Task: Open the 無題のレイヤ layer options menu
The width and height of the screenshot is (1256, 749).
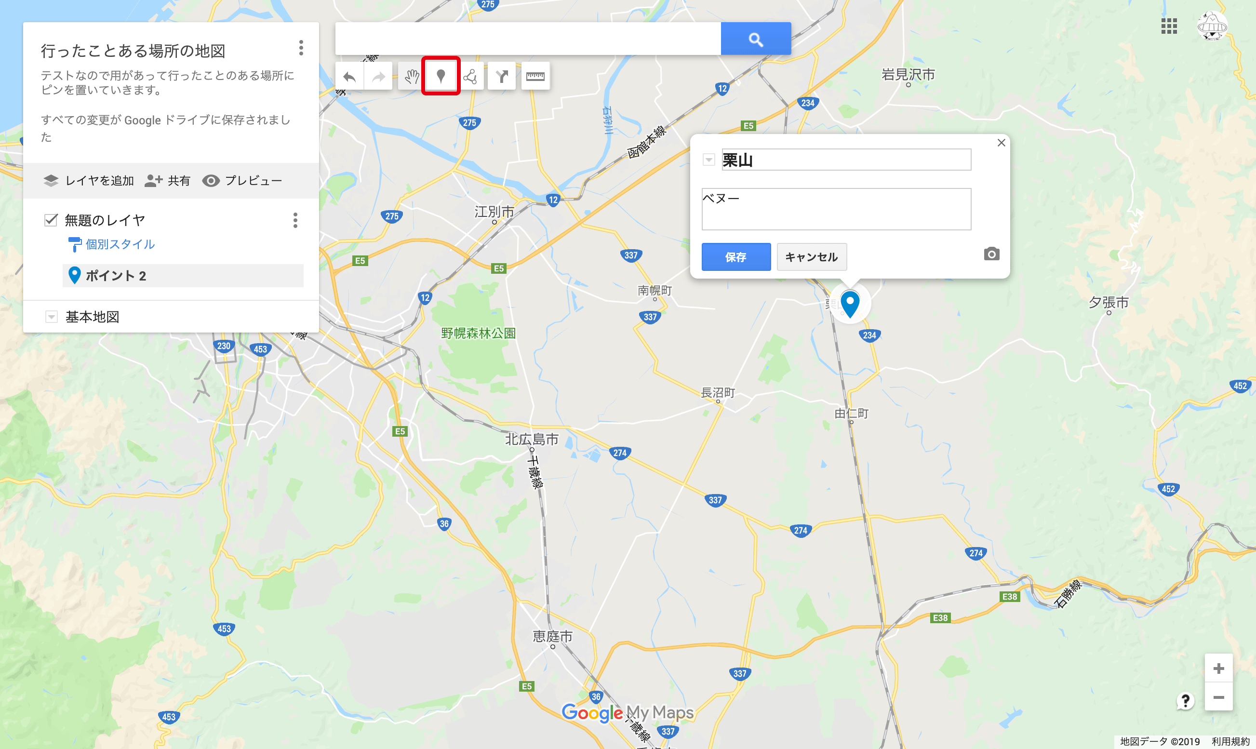Action: click(x=295, y=220)
